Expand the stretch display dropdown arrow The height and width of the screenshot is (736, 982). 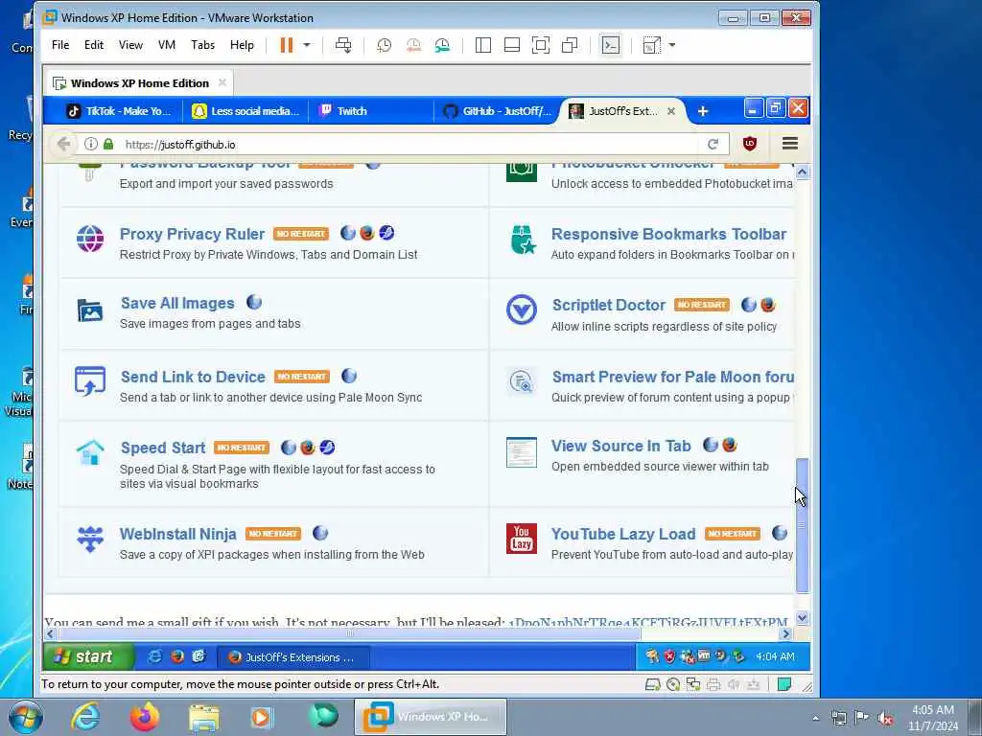tap(672, 45)
